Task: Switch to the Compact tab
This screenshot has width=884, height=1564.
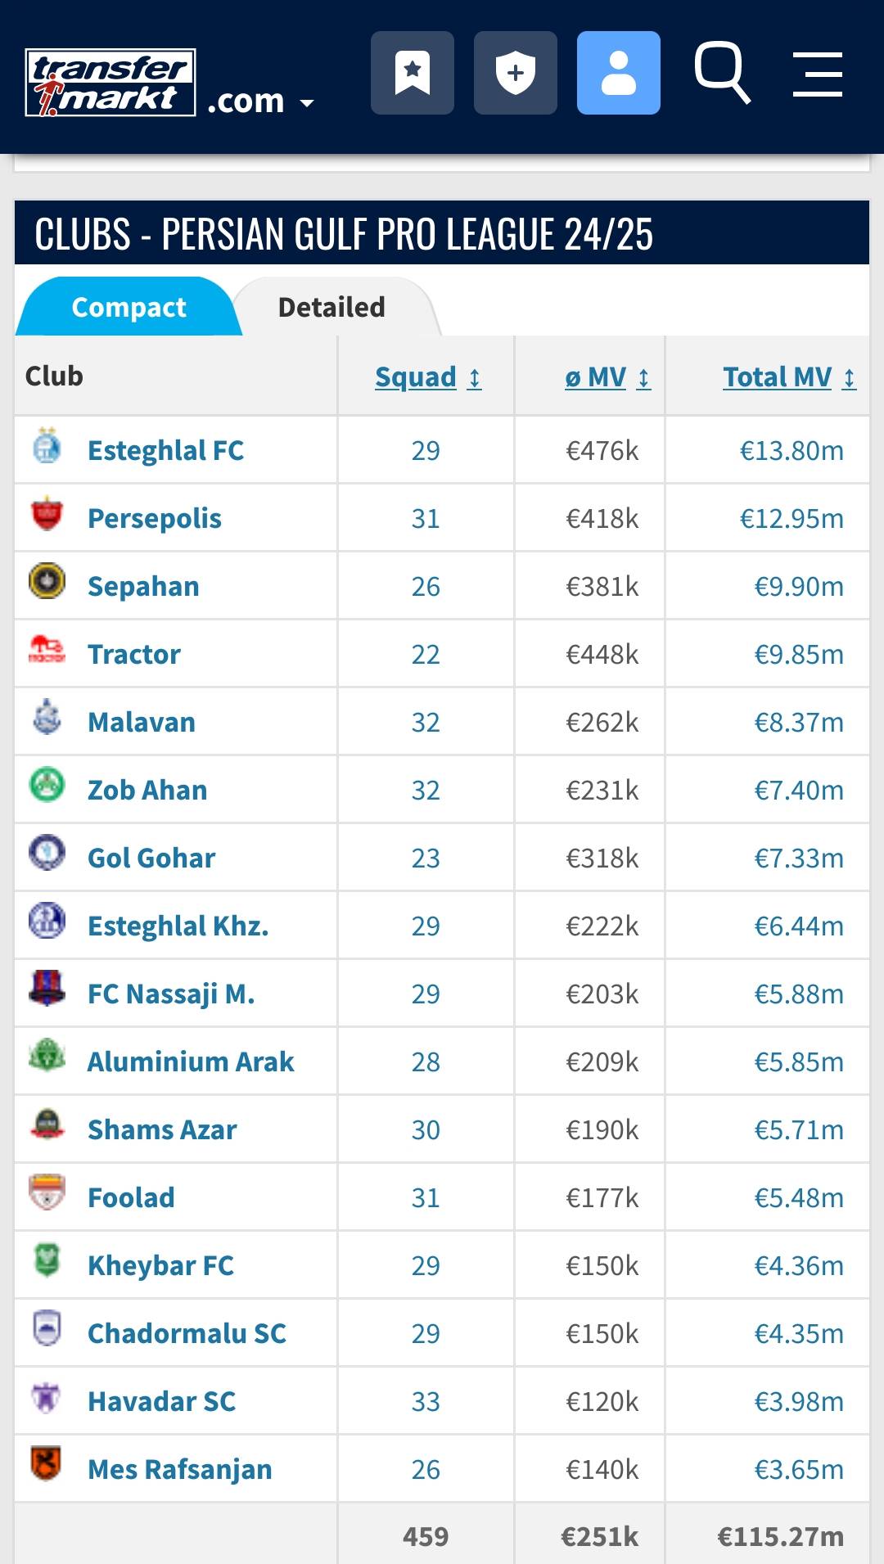Action: coord(129,307)
